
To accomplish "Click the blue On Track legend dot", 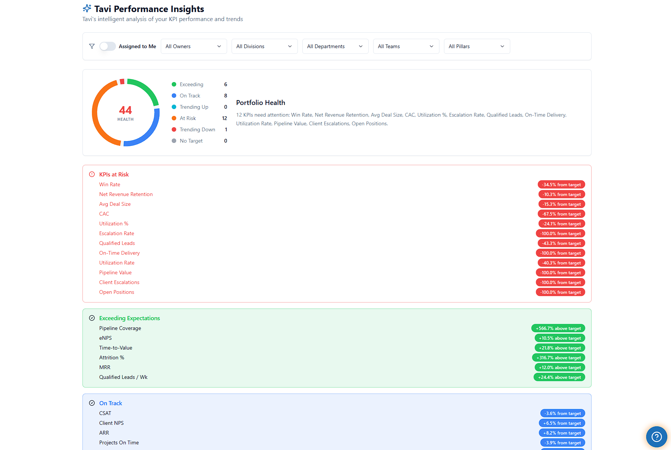I will click(x=174, y=96).
